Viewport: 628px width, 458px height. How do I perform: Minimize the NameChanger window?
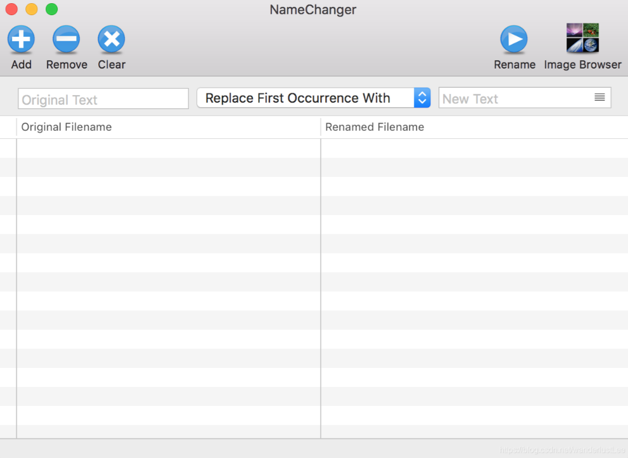tap(32, 9)
